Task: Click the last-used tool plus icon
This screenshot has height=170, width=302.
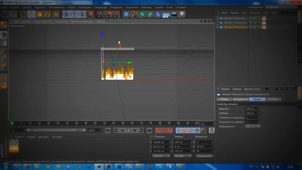Action: point(56,14)
